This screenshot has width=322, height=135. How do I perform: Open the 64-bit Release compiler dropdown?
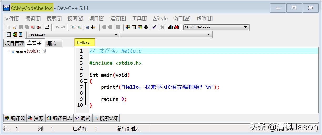pyautogui.click(x=216, y=27)
